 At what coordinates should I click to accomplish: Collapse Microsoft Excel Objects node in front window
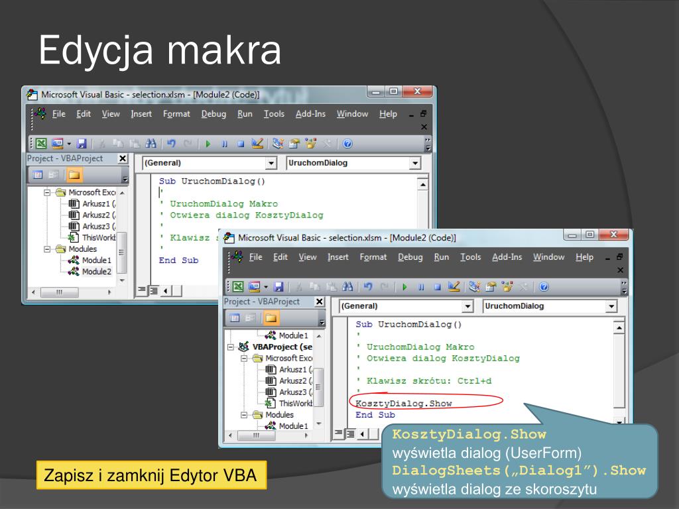click(x=244, y=358)
